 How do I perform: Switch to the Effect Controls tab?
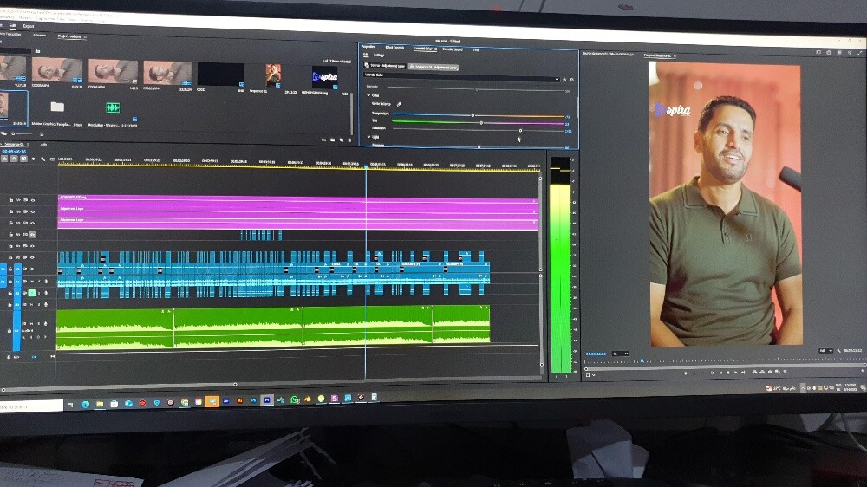click(x=394, y=48)
